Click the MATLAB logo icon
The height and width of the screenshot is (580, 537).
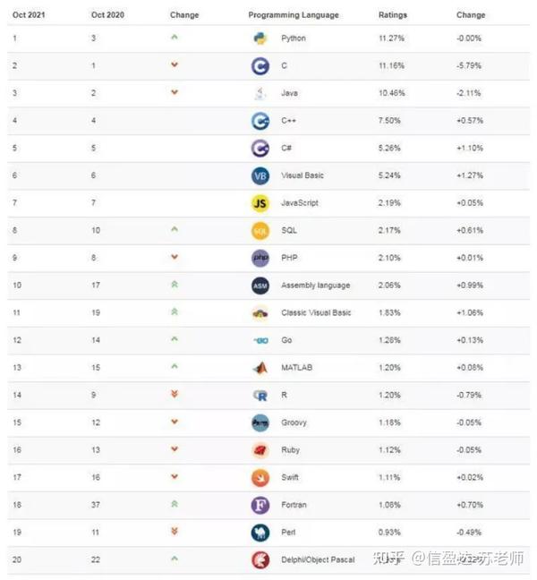click(x=260, y=368)
